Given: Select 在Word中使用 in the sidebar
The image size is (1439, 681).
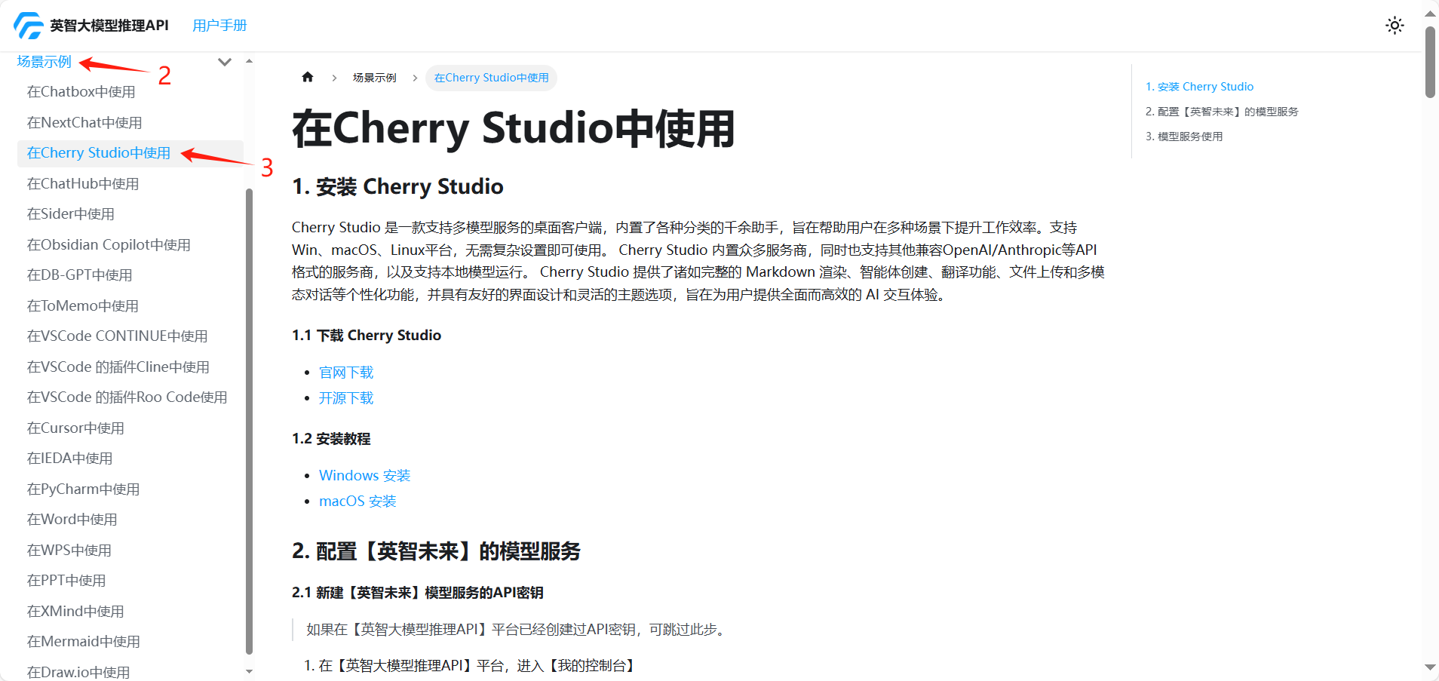Looking at the screenshot, I should click(x=72, y=520).
